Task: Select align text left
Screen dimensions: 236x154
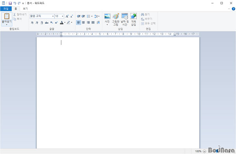Action: [79, 22]
